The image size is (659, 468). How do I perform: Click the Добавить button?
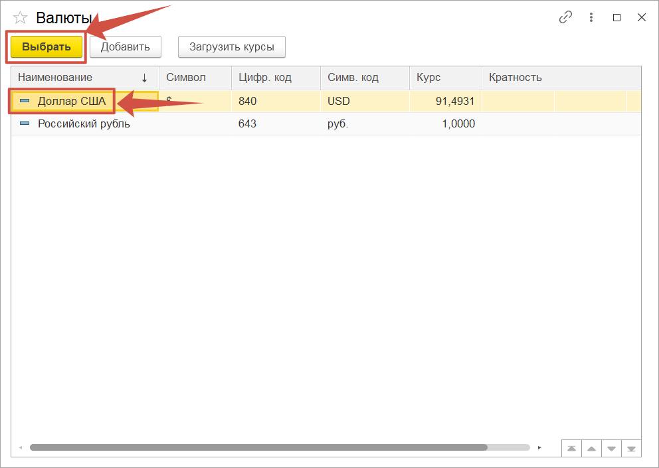[126, 47]
